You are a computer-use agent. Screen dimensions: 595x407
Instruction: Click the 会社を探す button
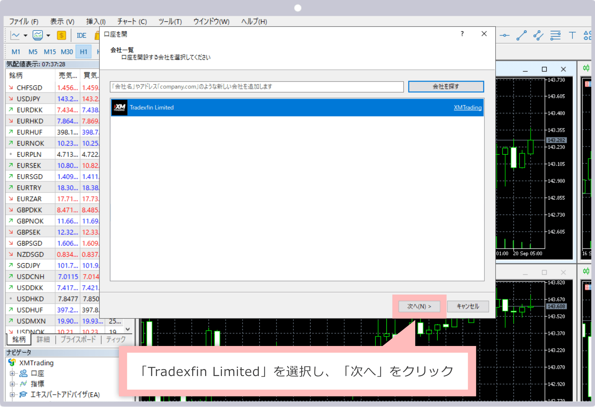tap(446, 86)
